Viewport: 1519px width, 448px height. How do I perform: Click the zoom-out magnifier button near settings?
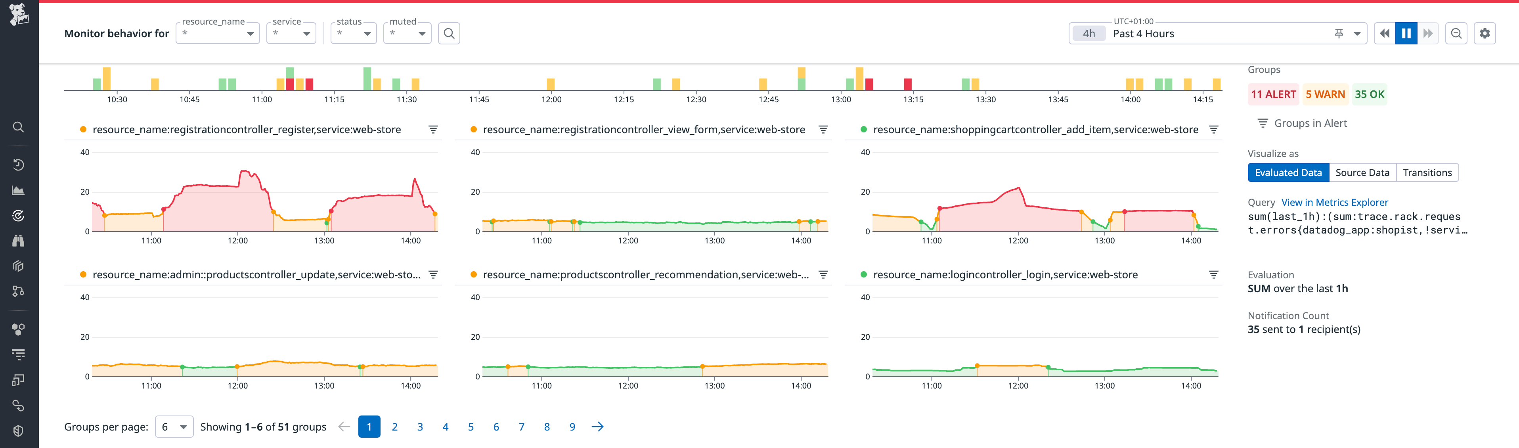(x=1456, y=34)
